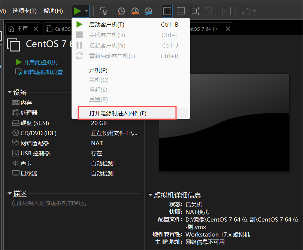This screenshot has width=303, height=250.
Task: Toggle the thumbnail bar view icon
Action: (x=181, y=11)
